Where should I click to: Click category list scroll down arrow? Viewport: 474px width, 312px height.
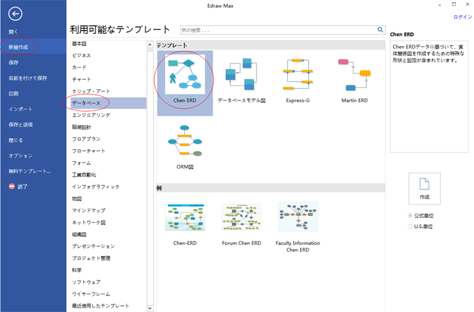[150, 309]
